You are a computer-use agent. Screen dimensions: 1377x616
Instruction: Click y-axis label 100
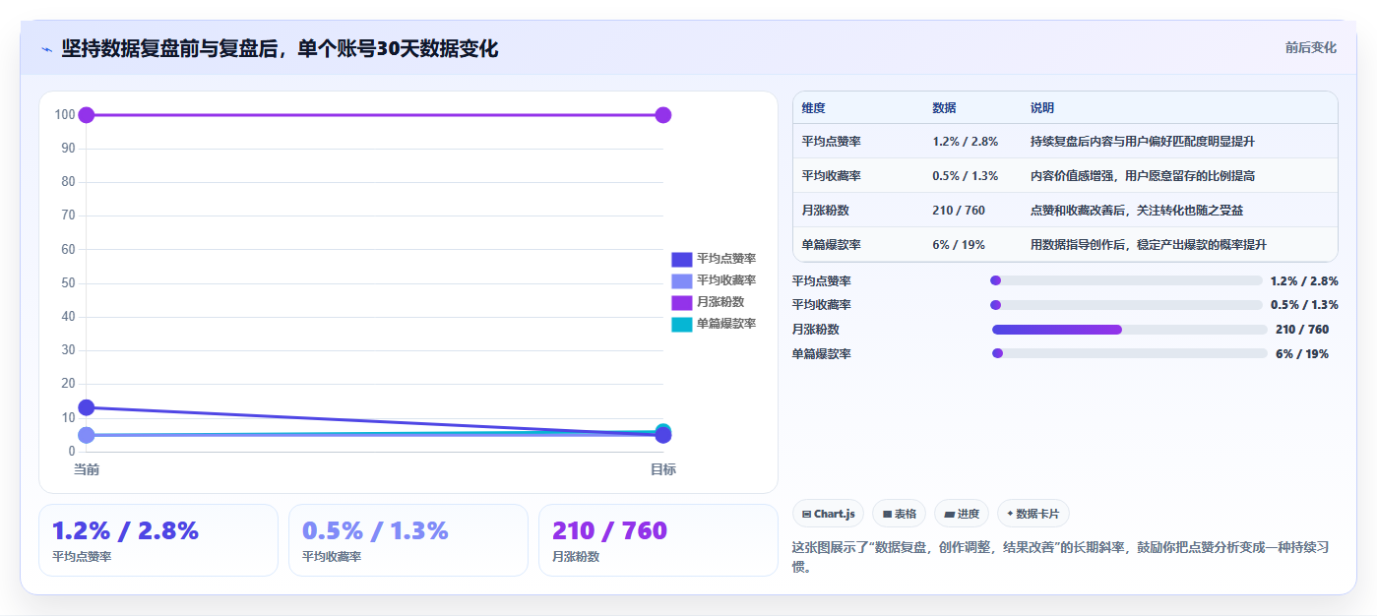pos(65,115)
